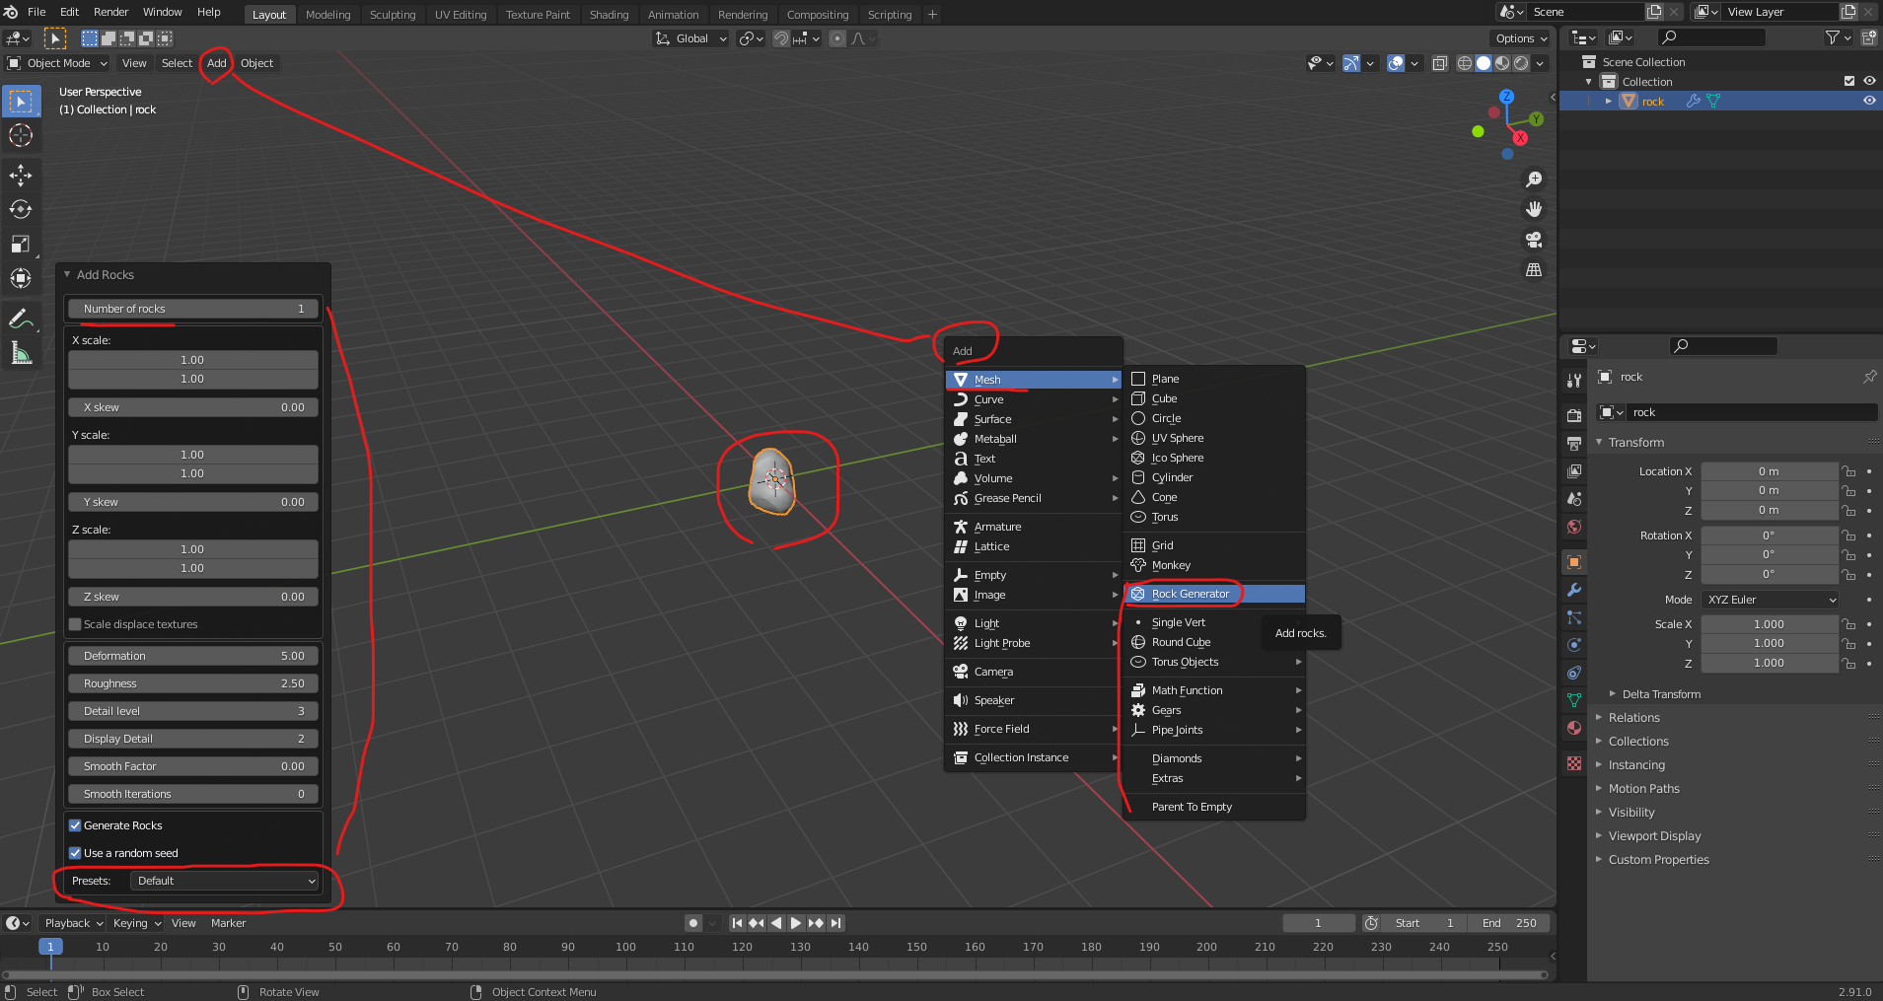Activate the Rotate tool
The image size is (1883, 1001).
point(21,209)
